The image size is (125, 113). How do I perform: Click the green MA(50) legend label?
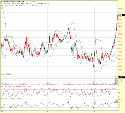coord(37,5)
